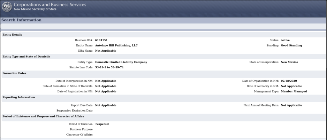The height and width of the screenshot is (140, 327).
Task: Select the Business ID value 6101151
Action: [x=101, y=40]
